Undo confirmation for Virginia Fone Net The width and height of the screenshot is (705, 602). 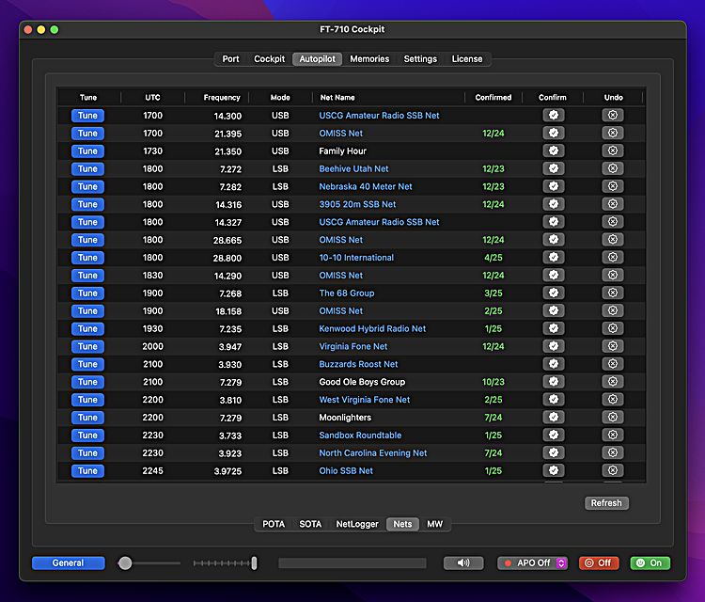[612, 346]
